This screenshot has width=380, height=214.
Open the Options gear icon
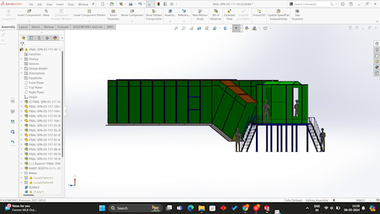pos(172,4)
